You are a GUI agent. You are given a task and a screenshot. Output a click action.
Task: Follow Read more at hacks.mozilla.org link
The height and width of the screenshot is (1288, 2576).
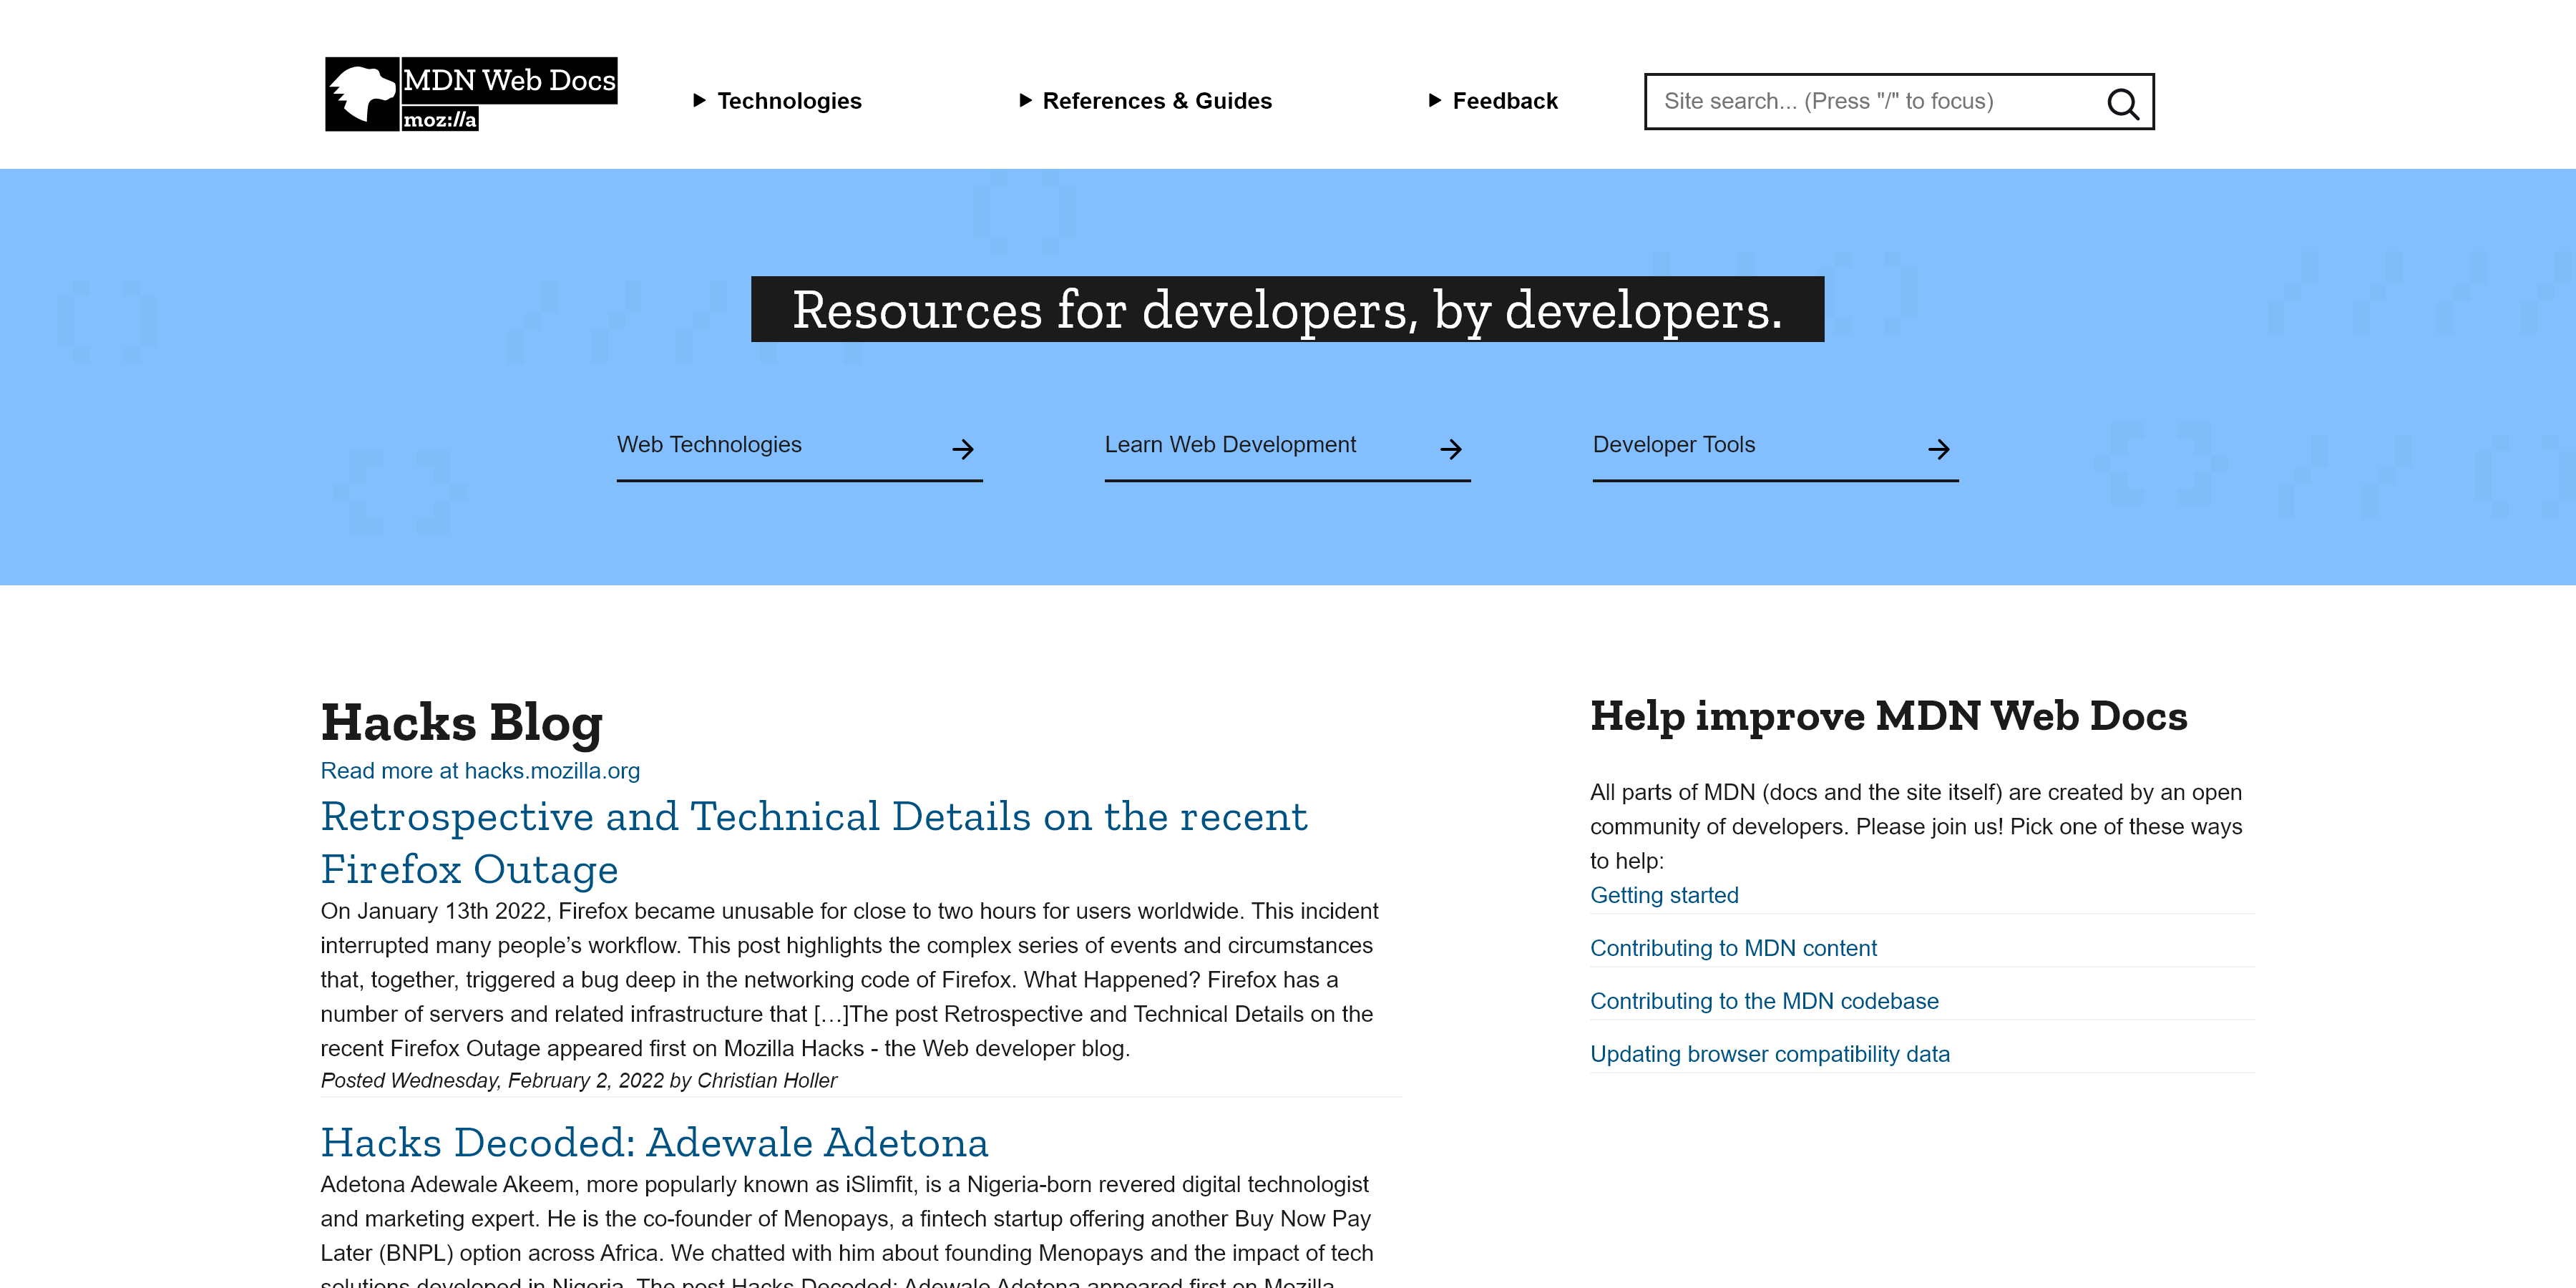click(x=480, y=771)
